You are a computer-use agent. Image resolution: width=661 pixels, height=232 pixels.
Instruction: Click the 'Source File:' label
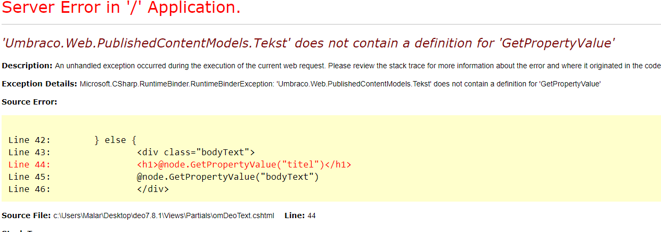click(27, 215)
